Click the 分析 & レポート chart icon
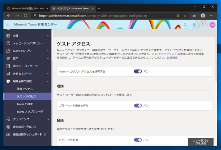221x150 pixels. [x=8, y=73]
